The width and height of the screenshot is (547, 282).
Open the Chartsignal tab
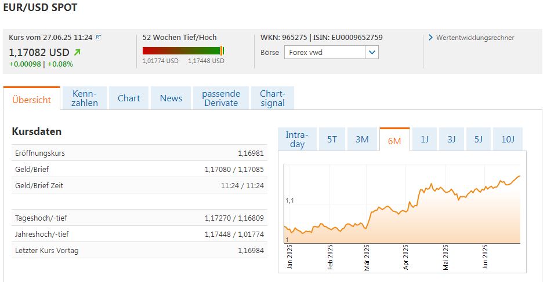[x=273, y=98]
